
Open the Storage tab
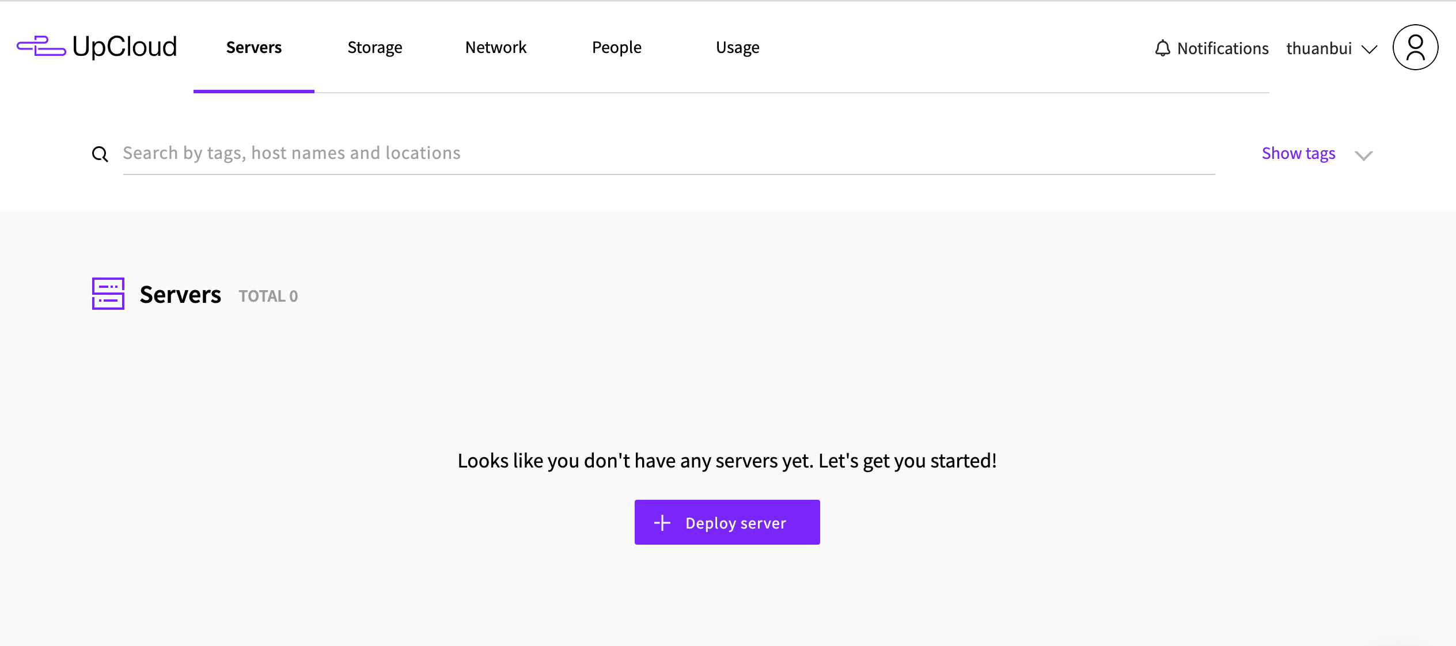tap(375, 47)
